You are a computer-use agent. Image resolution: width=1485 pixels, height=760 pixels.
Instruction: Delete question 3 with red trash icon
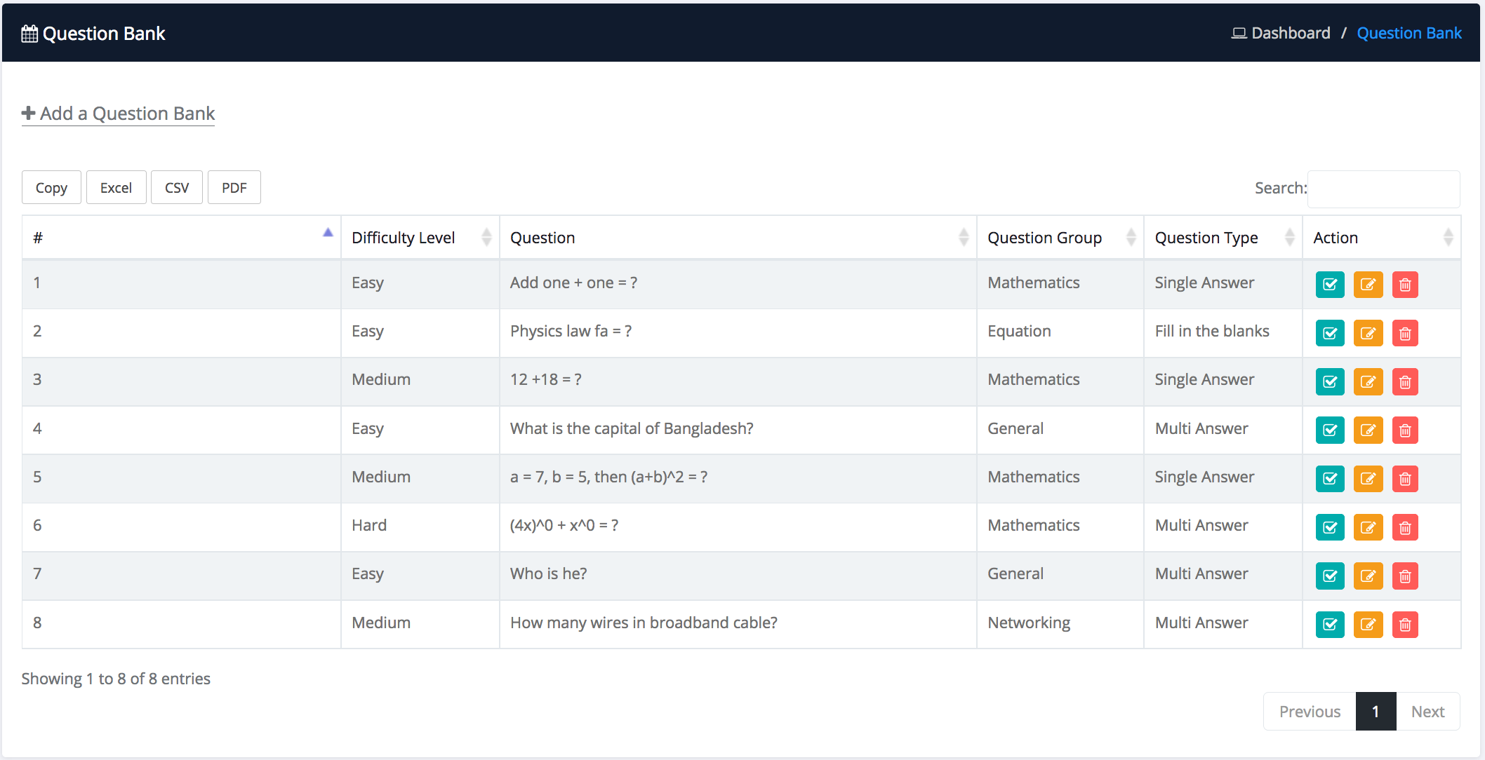click(x=1404, y=381)
